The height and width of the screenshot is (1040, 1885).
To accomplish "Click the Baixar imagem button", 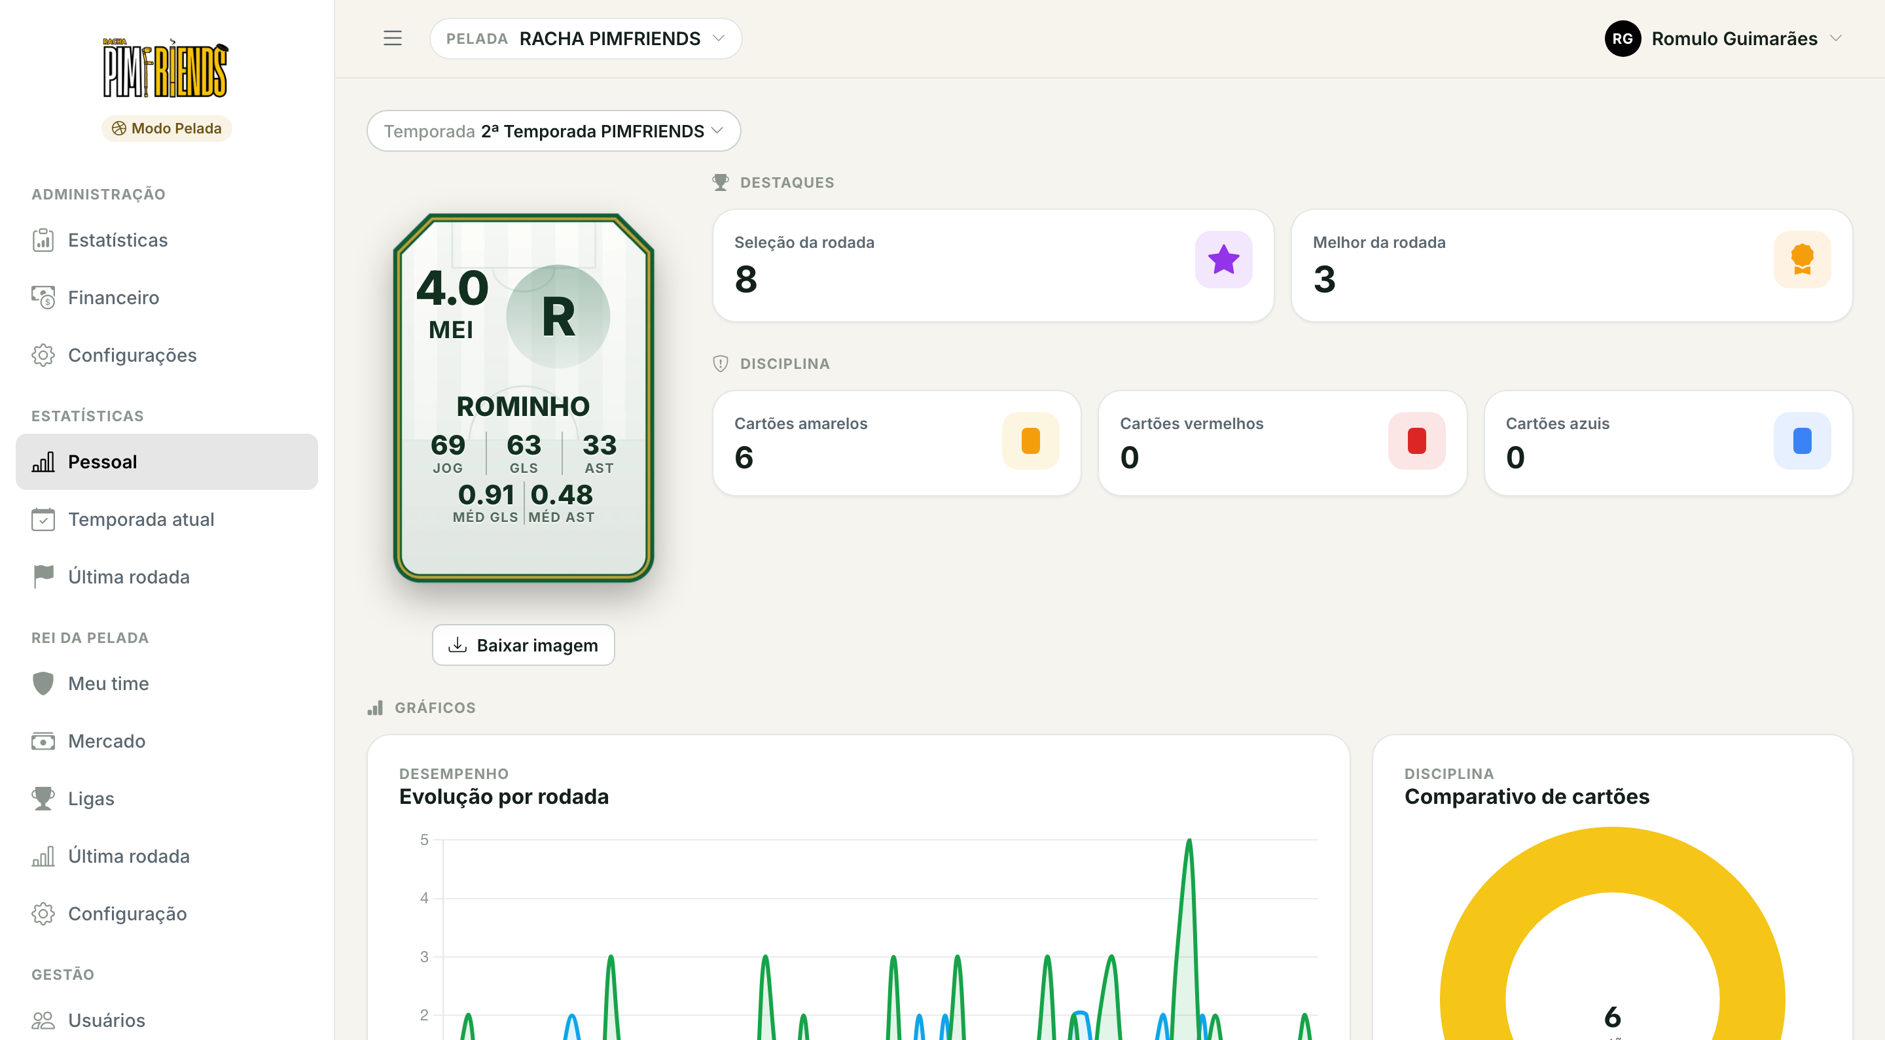I will click(x=522, y=645).
